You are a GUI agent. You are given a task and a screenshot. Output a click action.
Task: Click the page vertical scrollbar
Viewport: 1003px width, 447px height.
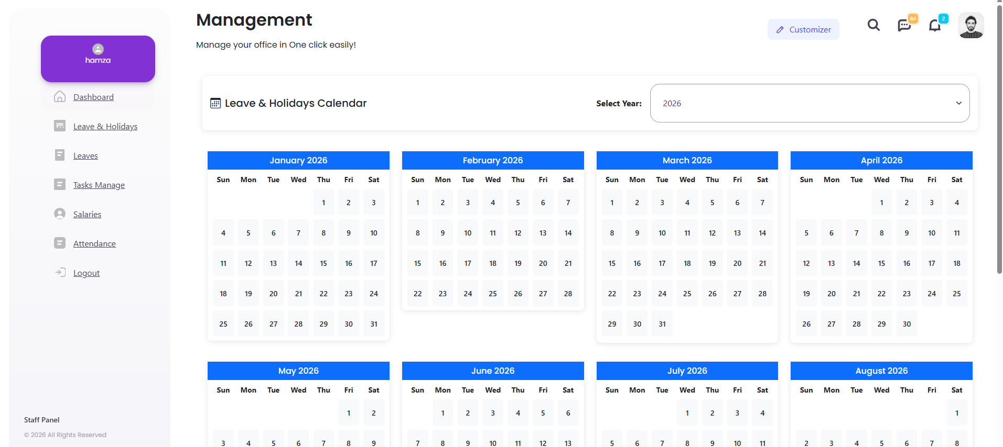point(999,139)
